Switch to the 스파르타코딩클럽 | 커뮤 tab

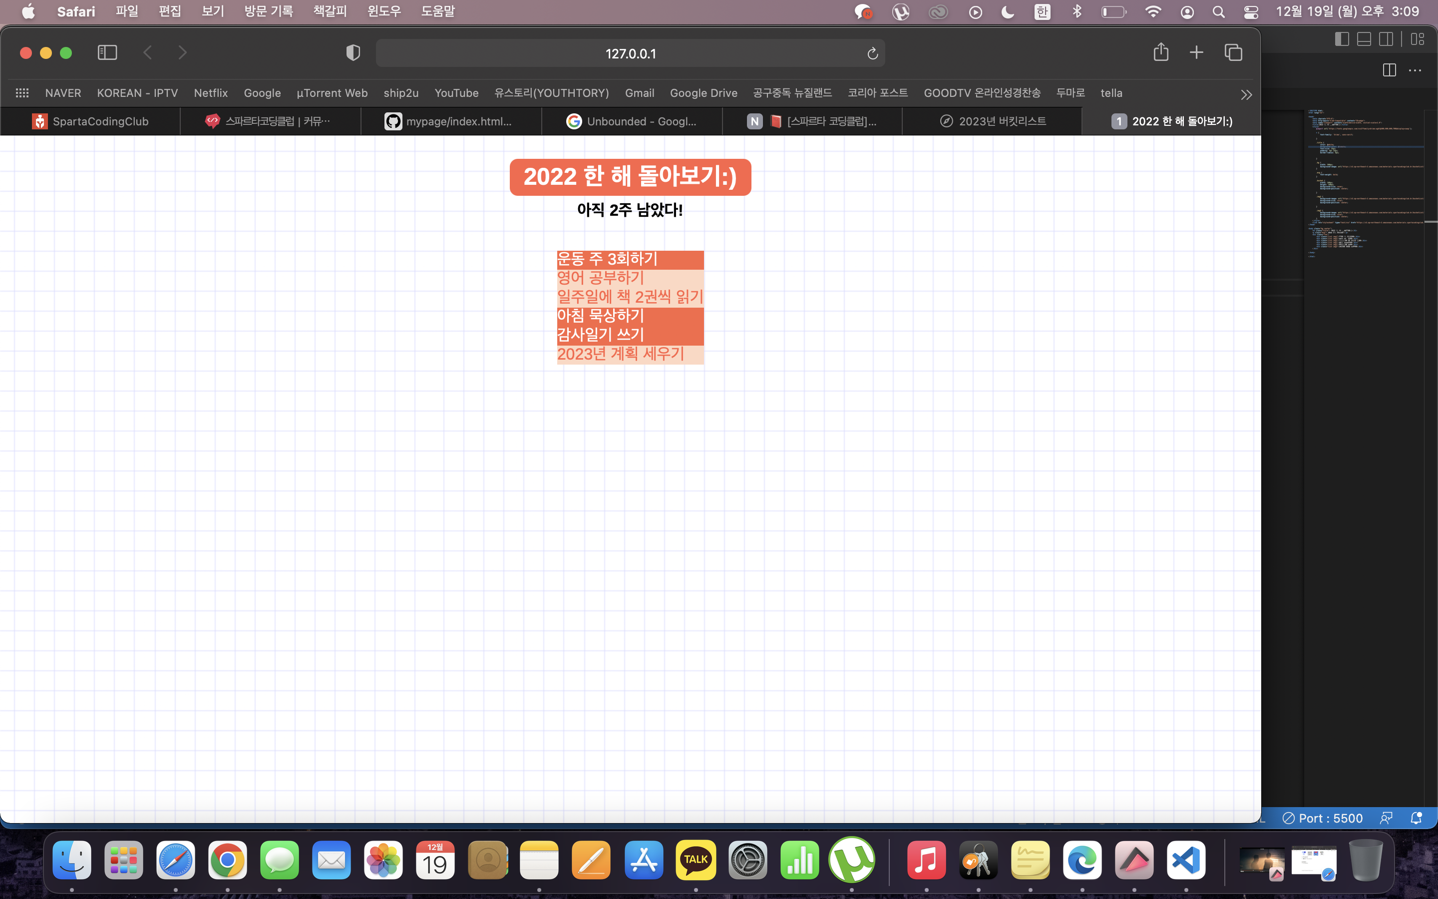coord(270,121)
